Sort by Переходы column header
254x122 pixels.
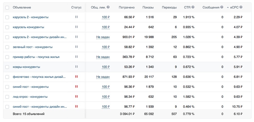point(169,8)
